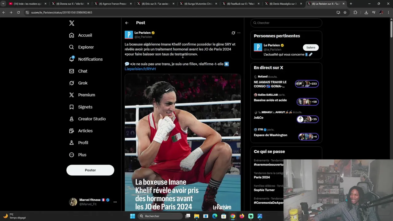Open Signets bookmarks
The image size is (393, 221).
tap(81, 107)
